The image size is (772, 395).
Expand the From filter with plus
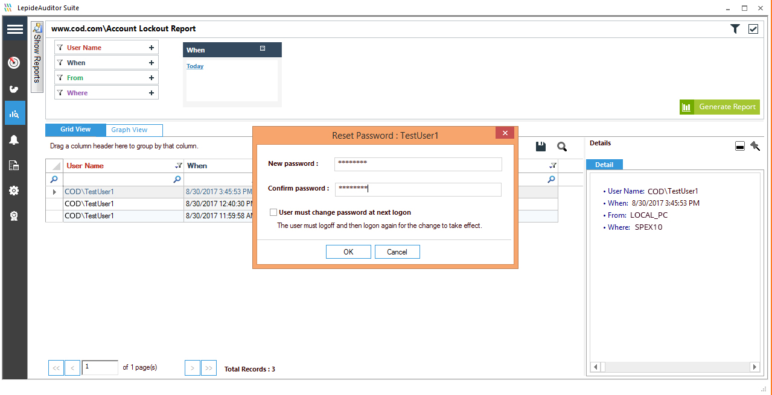pyautogui.click(x=151, y=78)
